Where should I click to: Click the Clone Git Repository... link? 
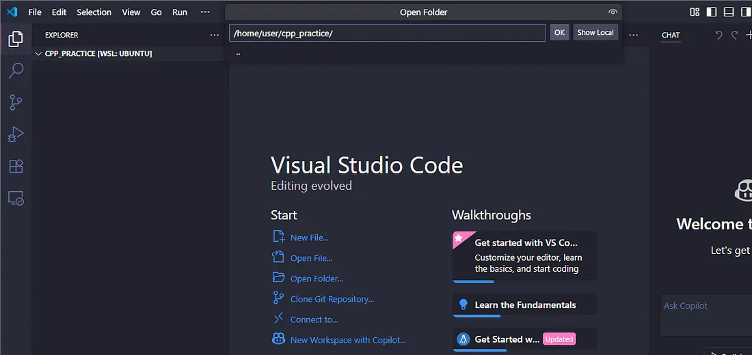coord(332,300)
